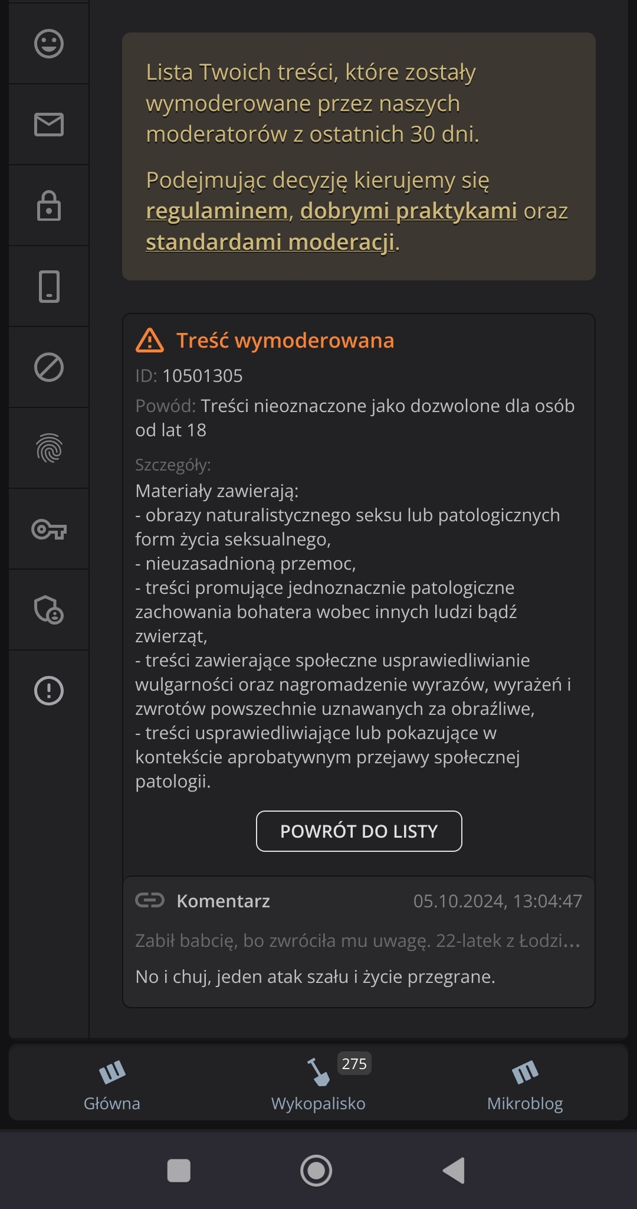This screenshot has height=1209, width=637.
Task: Open the dobrymi praktykami link
Action: (x=408, y=211)
